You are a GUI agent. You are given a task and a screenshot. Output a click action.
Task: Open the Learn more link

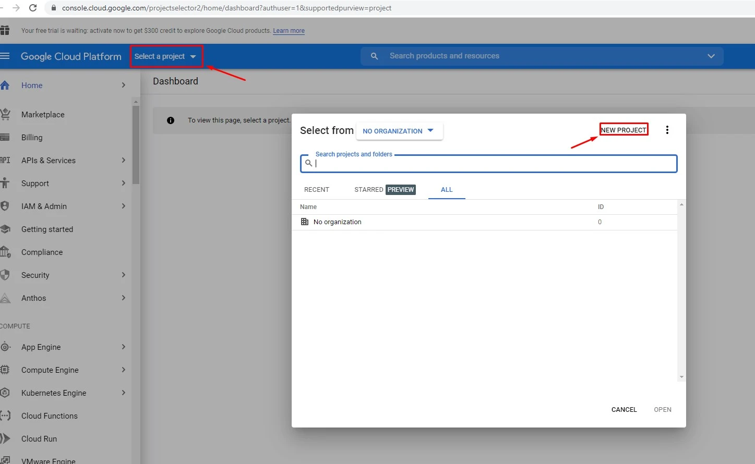click(x=289, y=31)
